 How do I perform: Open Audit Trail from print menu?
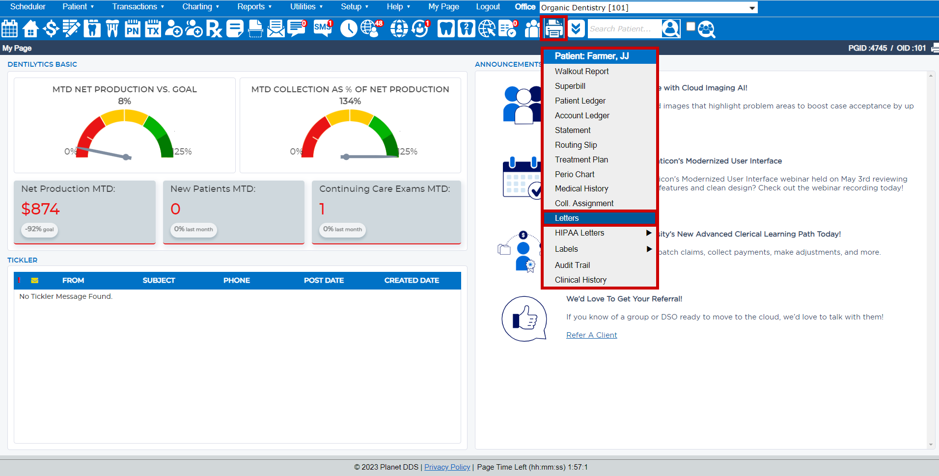[600, 265]
